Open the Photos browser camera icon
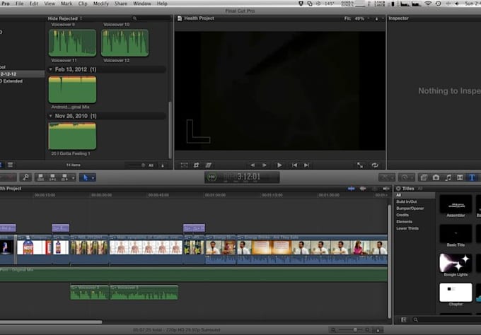Viewport: 481px width, 335px height. coord(436,177)
